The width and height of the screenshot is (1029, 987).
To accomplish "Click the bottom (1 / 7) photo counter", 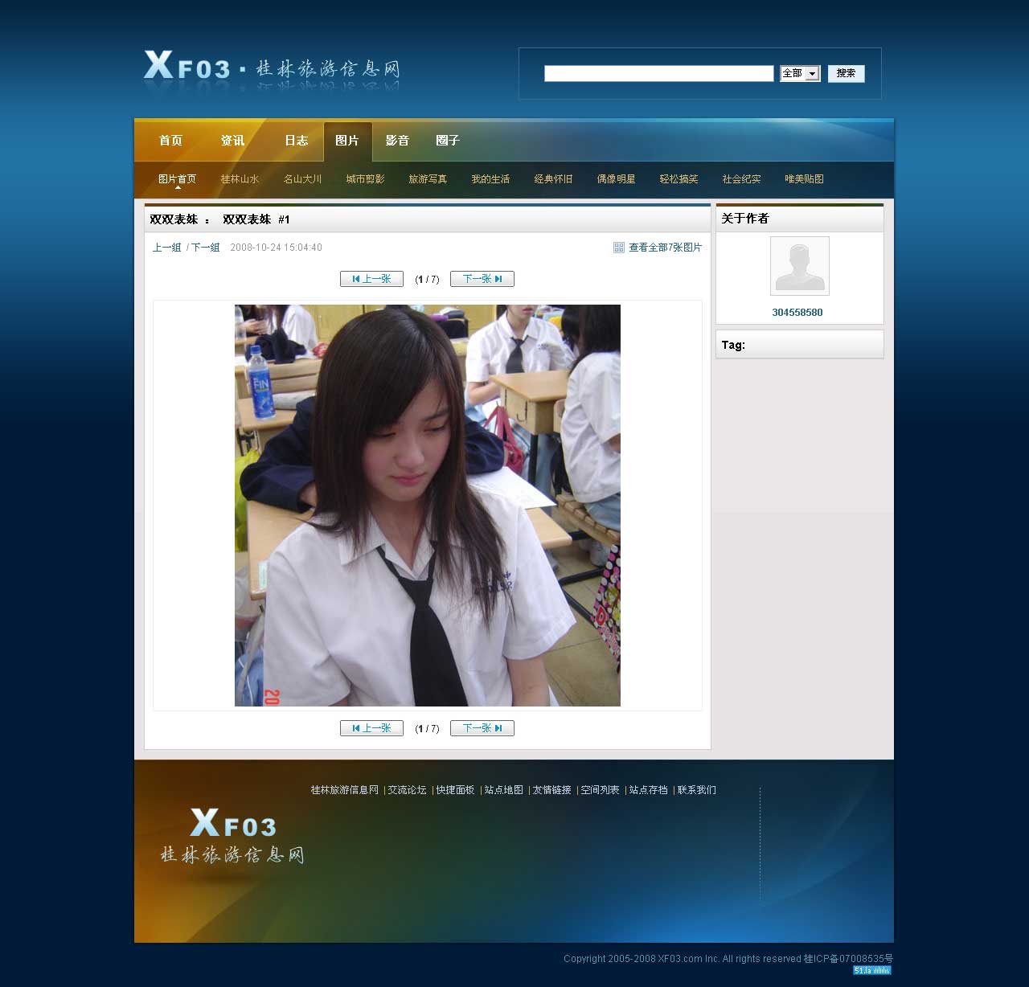I will [427, 729].
